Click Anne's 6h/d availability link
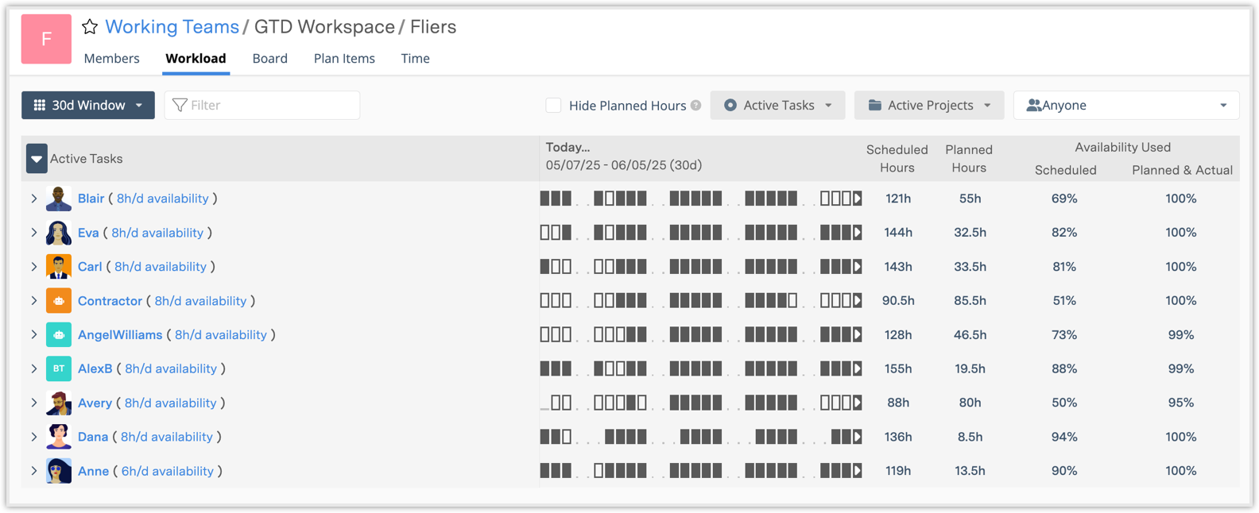 pos(167,471)
